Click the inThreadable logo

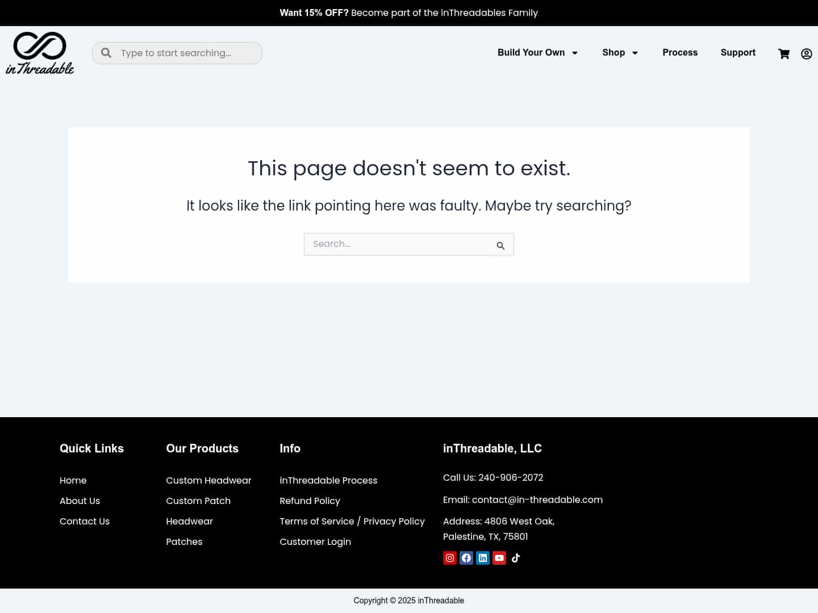pos(40,53)
